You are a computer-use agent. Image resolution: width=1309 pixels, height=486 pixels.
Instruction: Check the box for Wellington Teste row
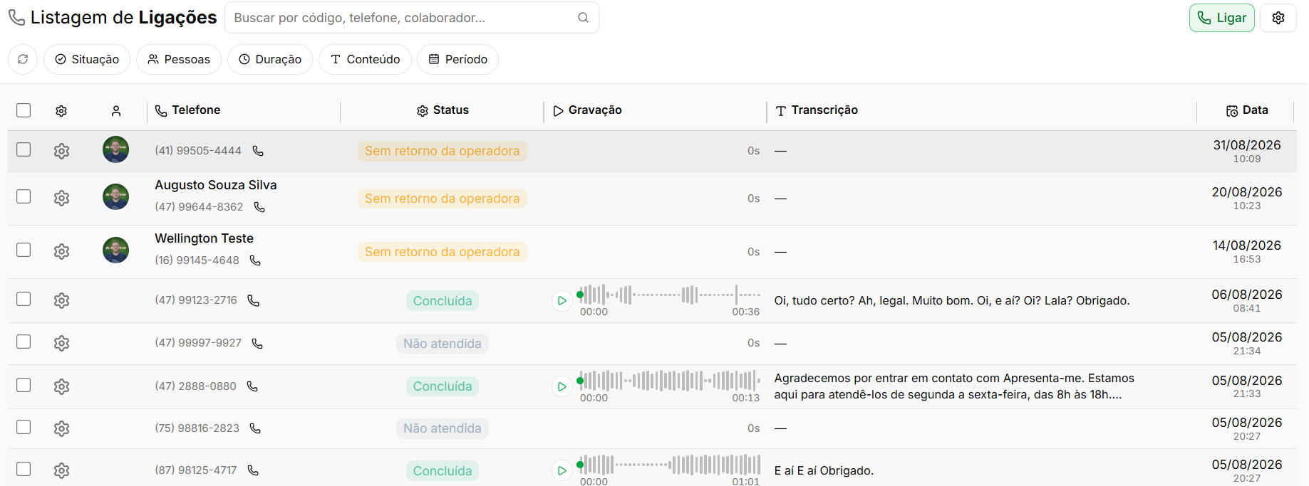[x=24, y=250]
